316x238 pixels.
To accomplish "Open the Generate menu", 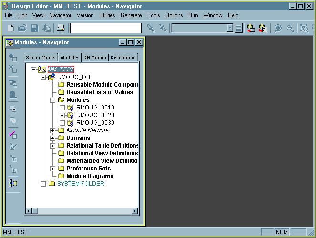I will (x=131, y=15).
